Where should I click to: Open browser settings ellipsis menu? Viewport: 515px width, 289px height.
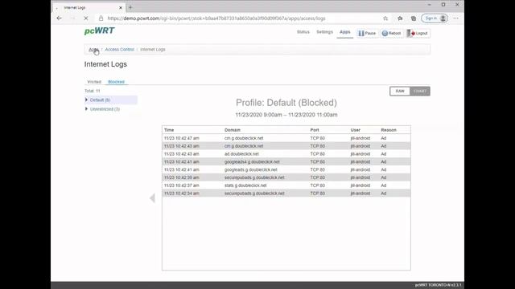pos(456,18)
